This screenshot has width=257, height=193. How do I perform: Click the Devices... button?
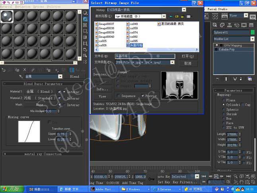[x=102, y=74]
